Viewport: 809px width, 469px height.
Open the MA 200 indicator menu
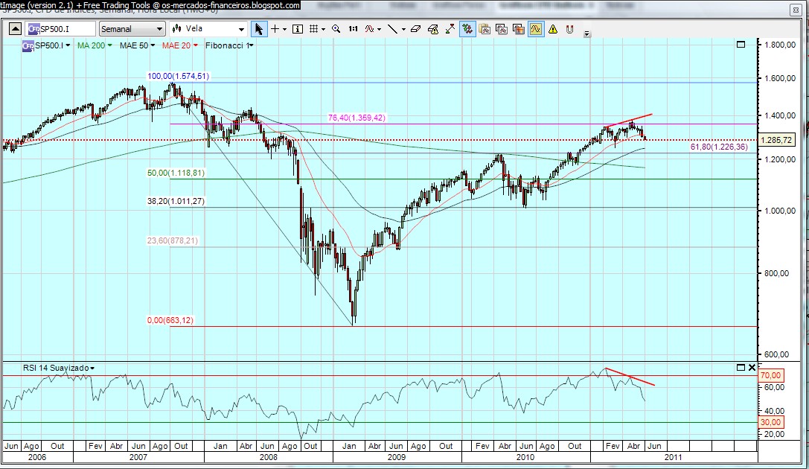[x=95, y=45]
